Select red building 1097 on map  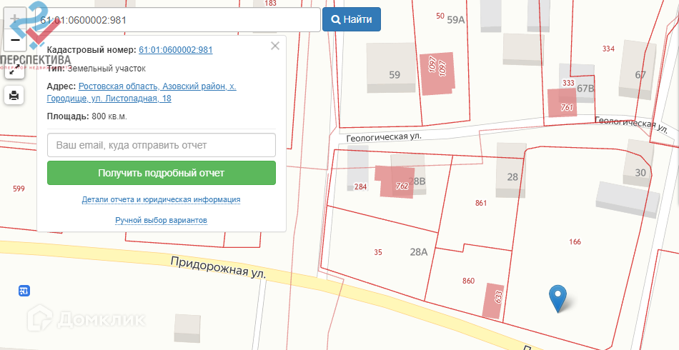pyautogui.click(x=437, y=74)
